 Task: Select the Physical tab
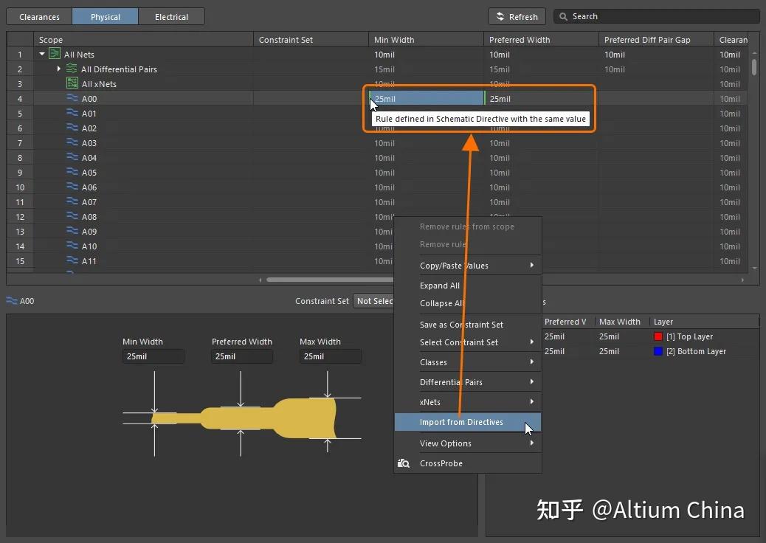coord(105,17)
